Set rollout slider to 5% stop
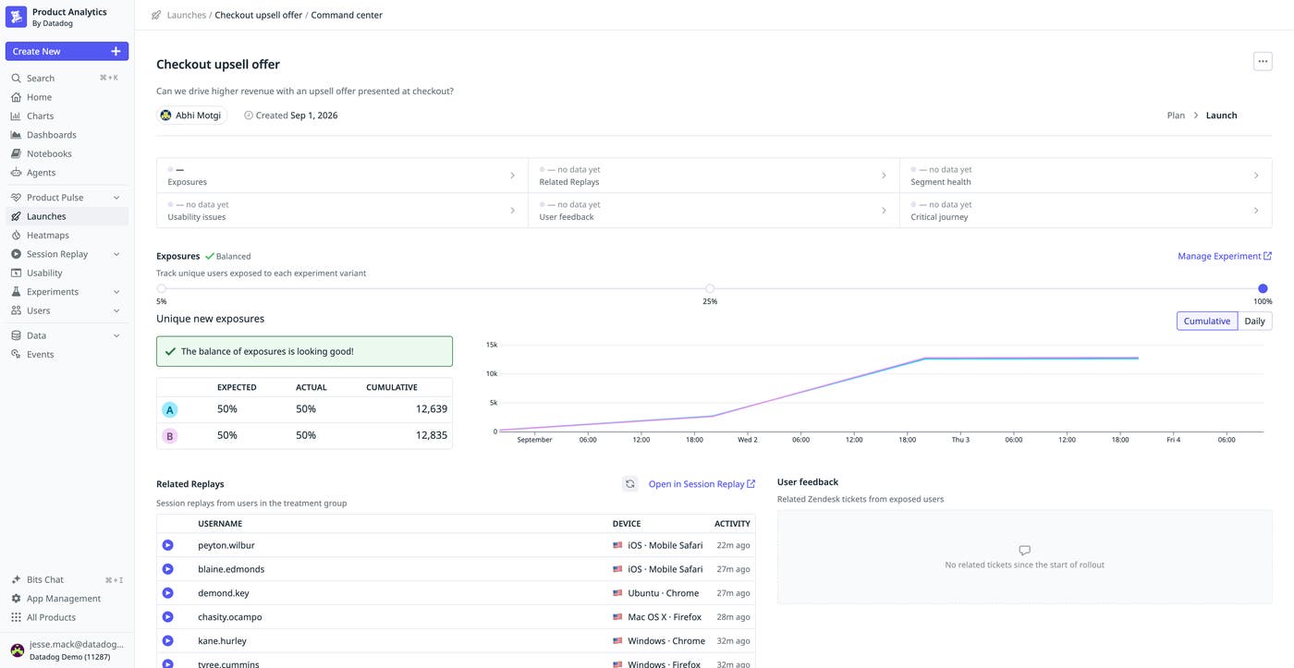 [x=162, y=288]
